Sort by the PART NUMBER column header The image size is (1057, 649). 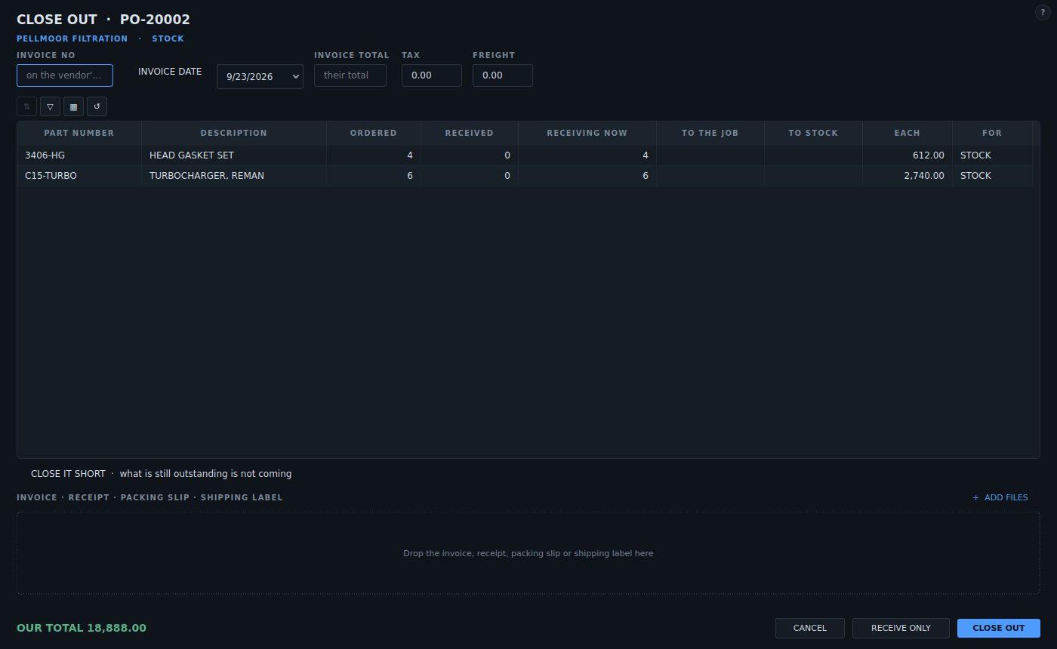[x=79, y=133]
